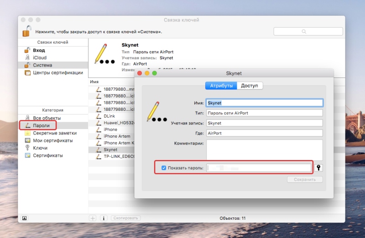Click the key icon beside password field
The image size is (365, 238).
318,167
